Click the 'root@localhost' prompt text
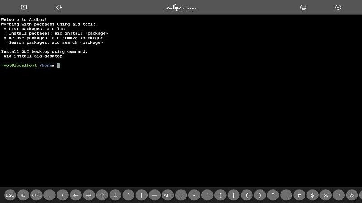The image size is (362, 203). 19,65
